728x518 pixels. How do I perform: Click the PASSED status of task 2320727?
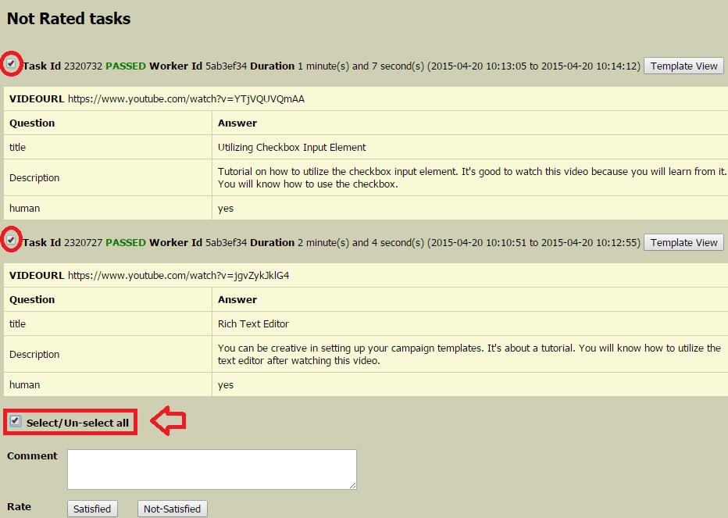[126, 242]
